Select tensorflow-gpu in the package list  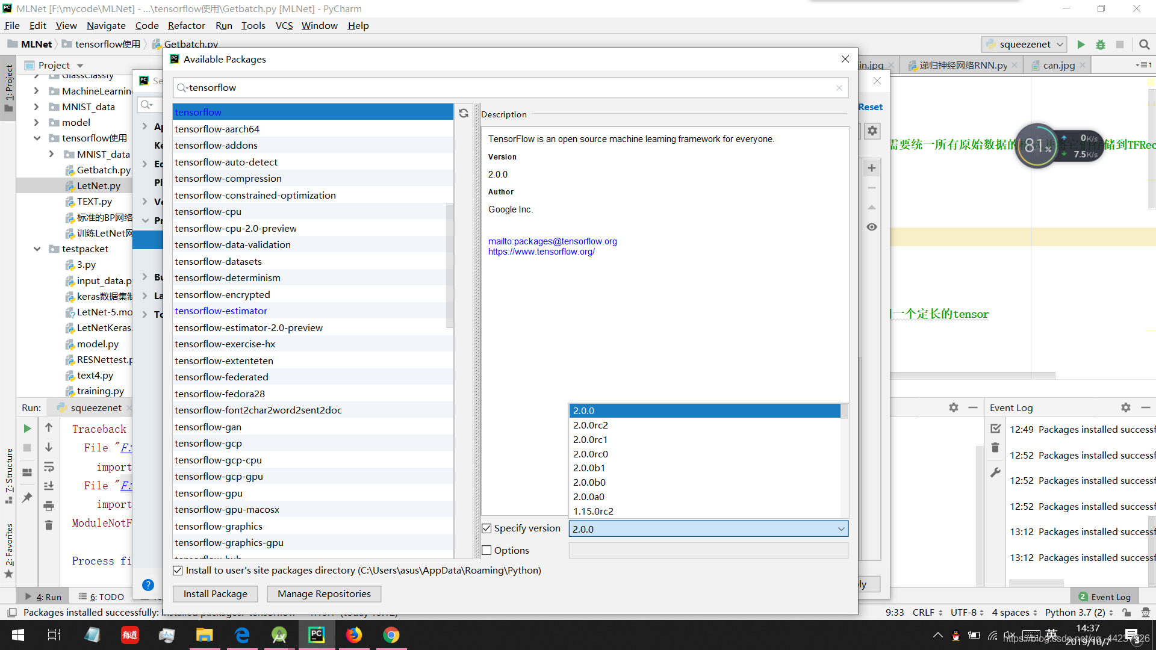(208, 494)
